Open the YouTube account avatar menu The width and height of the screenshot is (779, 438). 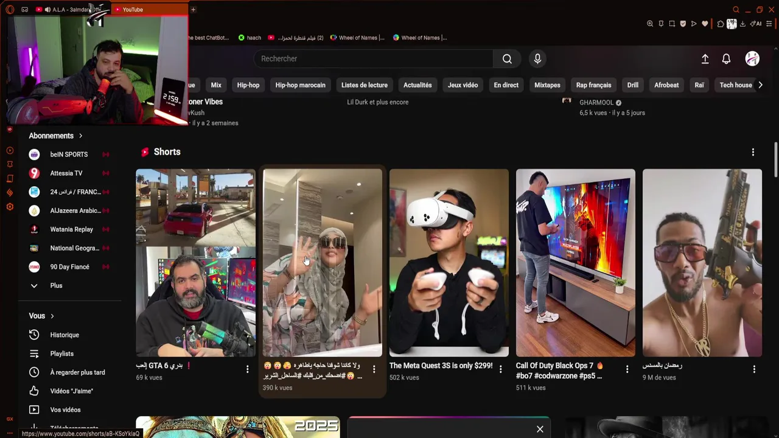click(x=752, y=58)
